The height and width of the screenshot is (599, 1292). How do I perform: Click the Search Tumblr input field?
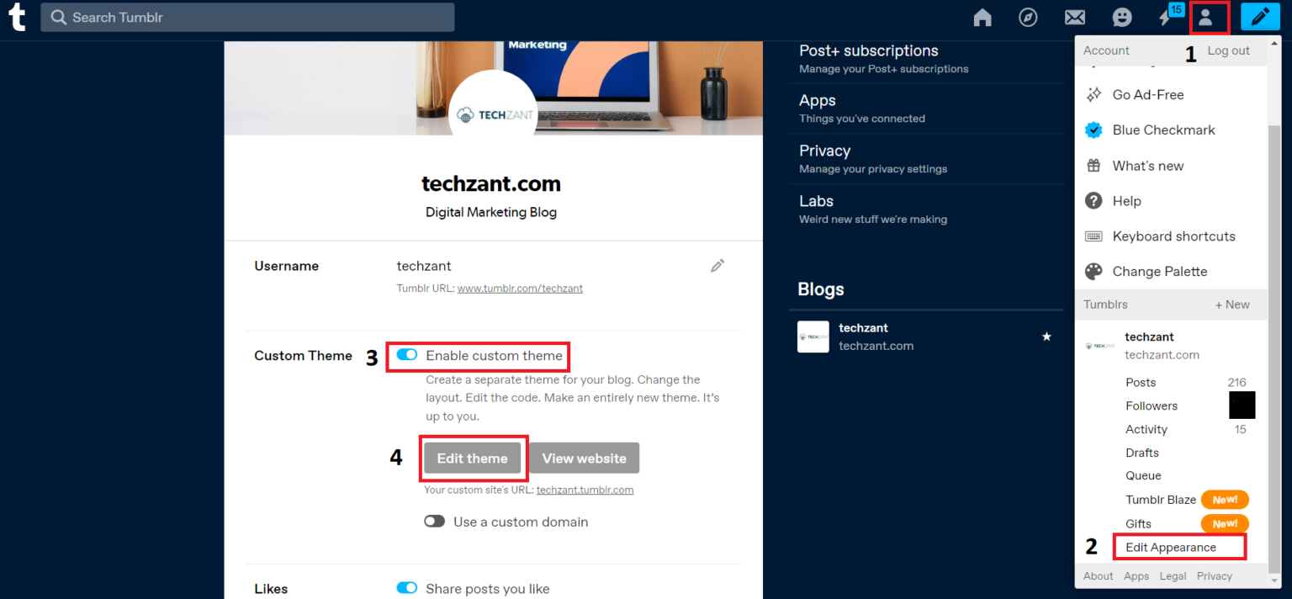(x=246, y=17)
